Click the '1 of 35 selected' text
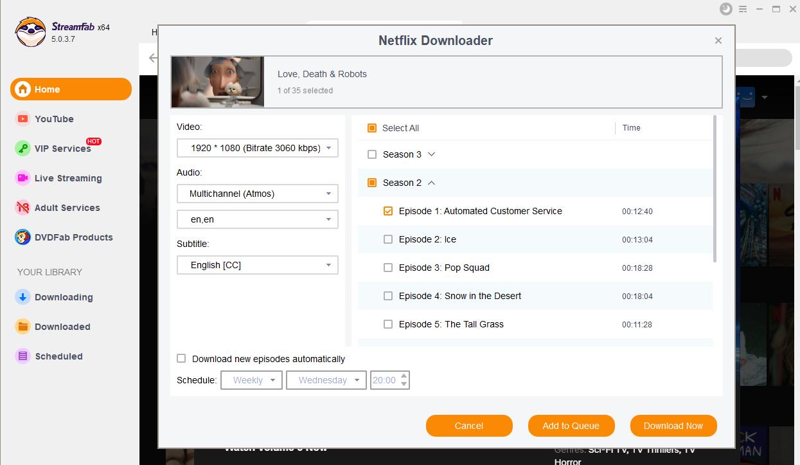The image size is (800, 465). tap(305, 91)
